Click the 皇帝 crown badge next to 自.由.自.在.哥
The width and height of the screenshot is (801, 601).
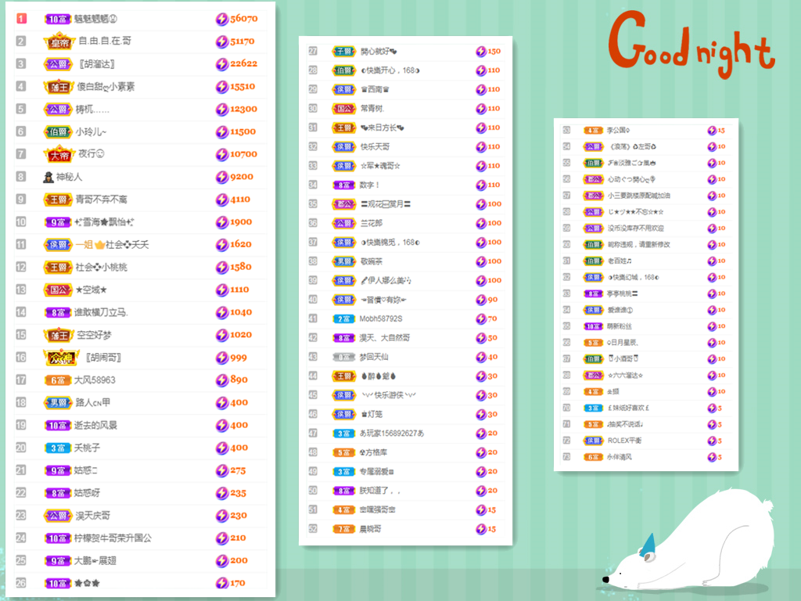[59, 41]
